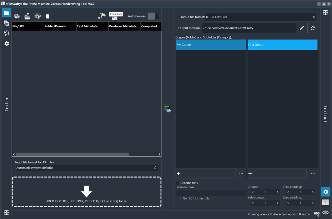Image resolution: width=332 pixels, height=219 pixels.
Task: Open corpus more options ellipsis
Action: coord(241,174)
